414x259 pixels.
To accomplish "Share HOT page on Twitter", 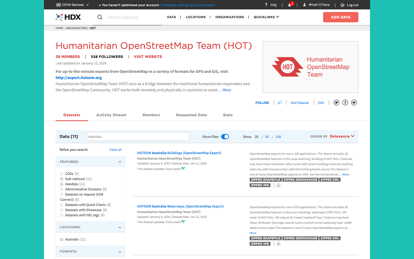I will (x=336, y=102).
